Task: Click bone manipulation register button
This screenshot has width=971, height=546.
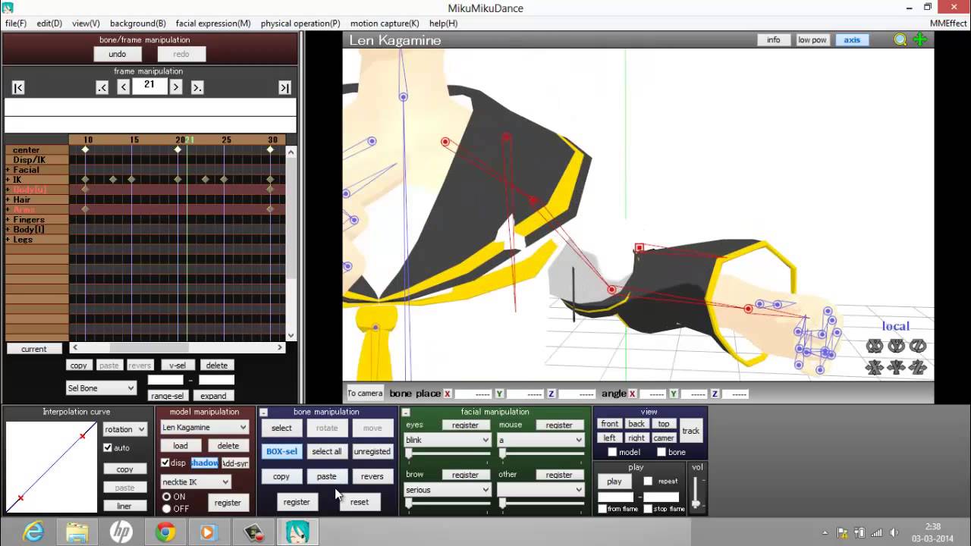Action: tap(297, 502)
